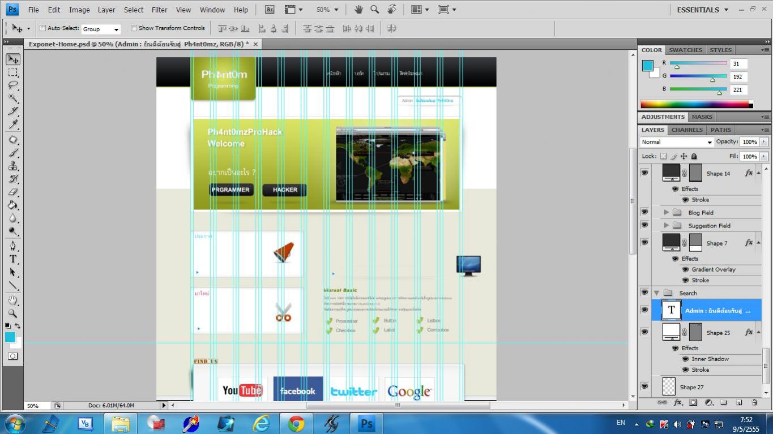The image size is (773, 434).
Task: Open Internet Explorer from the taskbar
Action: coord(261,423)
